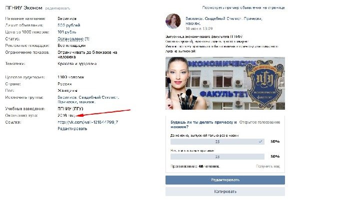Open the excluded group Василиса. Свадебный Стилист link
The image size is (360, 202).
click(x=88, y=100)
